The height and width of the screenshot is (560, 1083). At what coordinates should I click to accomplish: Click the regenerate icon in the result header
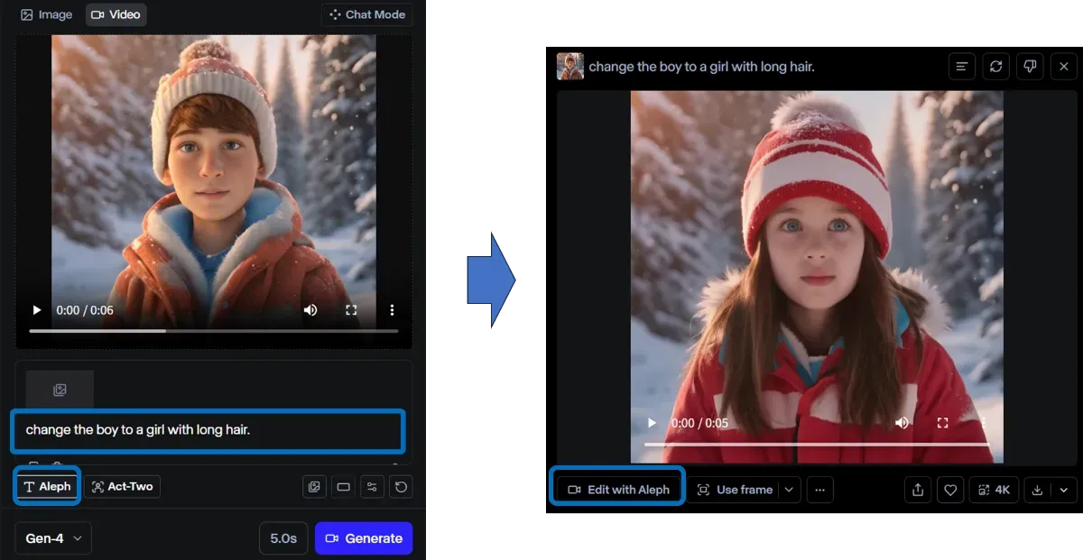click(x=995, y=67)
